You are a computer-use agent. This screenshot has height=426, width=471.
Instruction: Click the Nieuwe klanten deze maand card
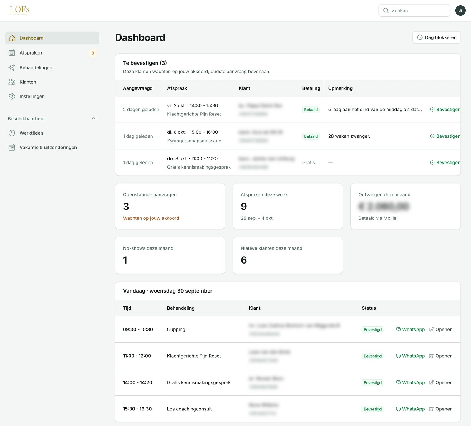point(288,255)
